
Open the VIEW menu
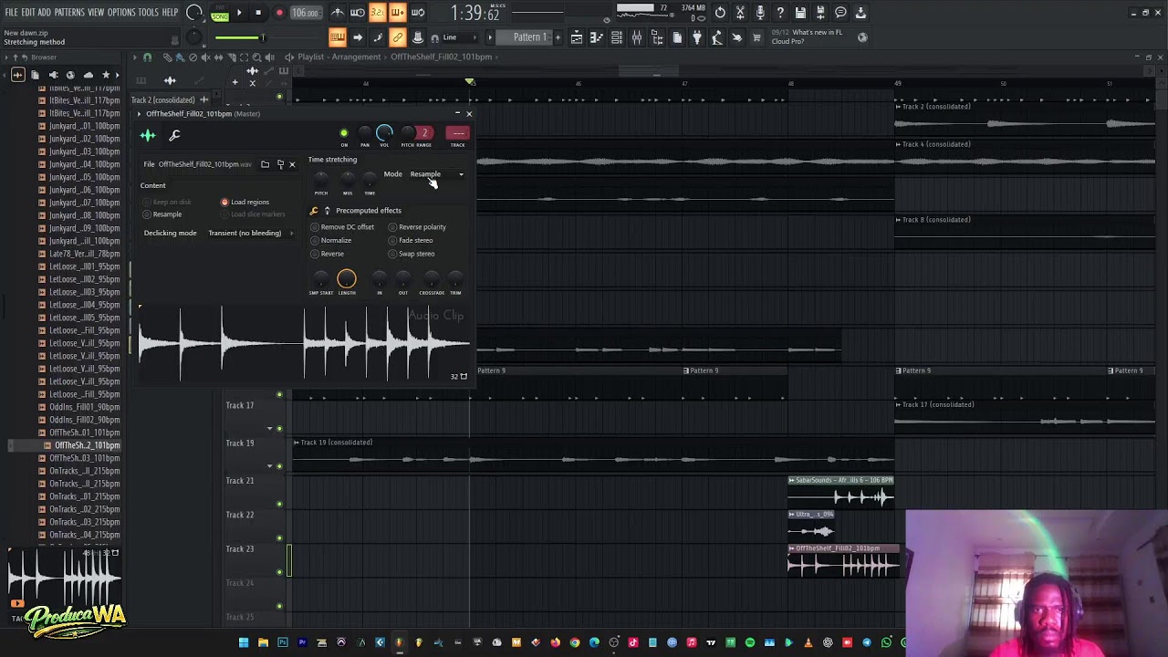click(96, 13)
